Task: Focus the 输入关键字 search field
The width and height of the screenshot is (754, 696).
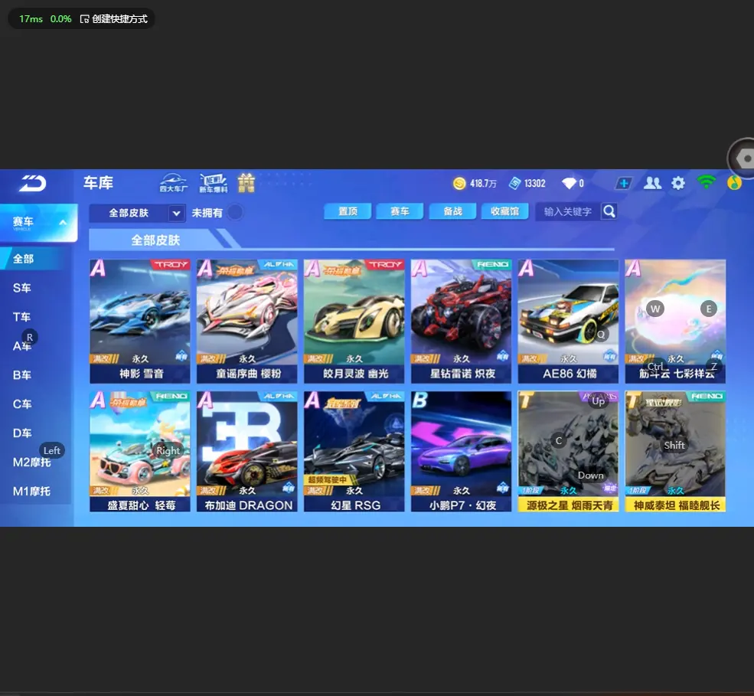Action: 568,211
